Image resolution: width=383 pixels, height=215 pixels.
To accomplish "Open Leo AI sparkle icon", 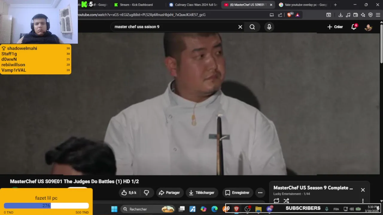I will point(363,15).
